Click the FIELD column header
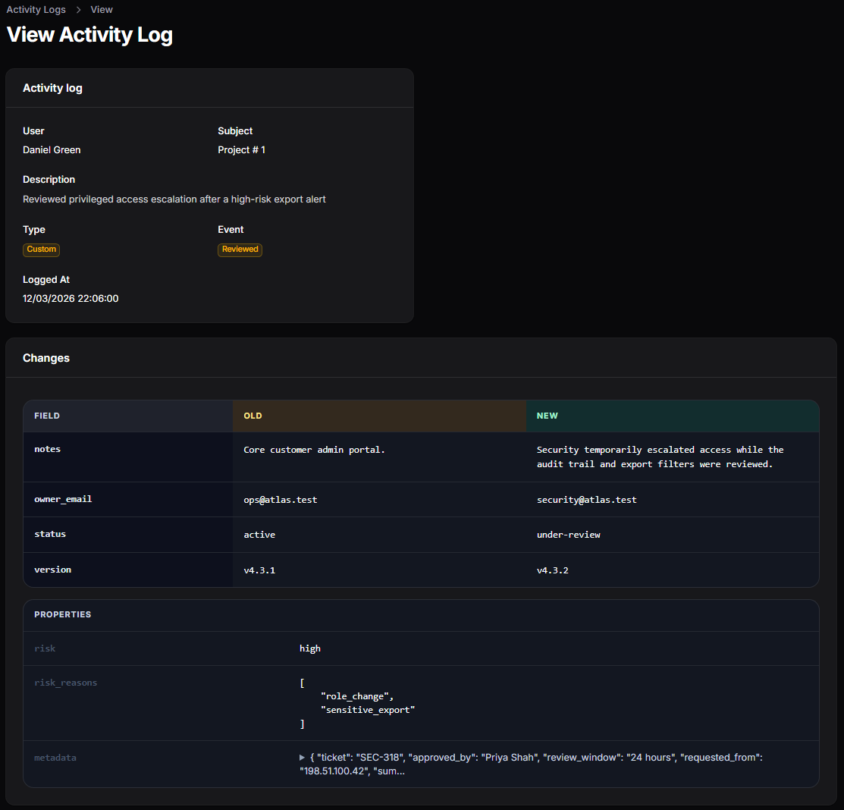844x810 pixels. (x=47, y=415)
